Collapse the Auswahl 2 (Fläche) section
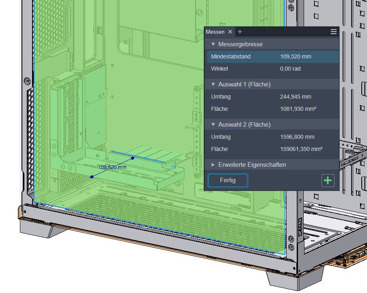Viewport: 367px width, 293px height. (x=213, y=125)
